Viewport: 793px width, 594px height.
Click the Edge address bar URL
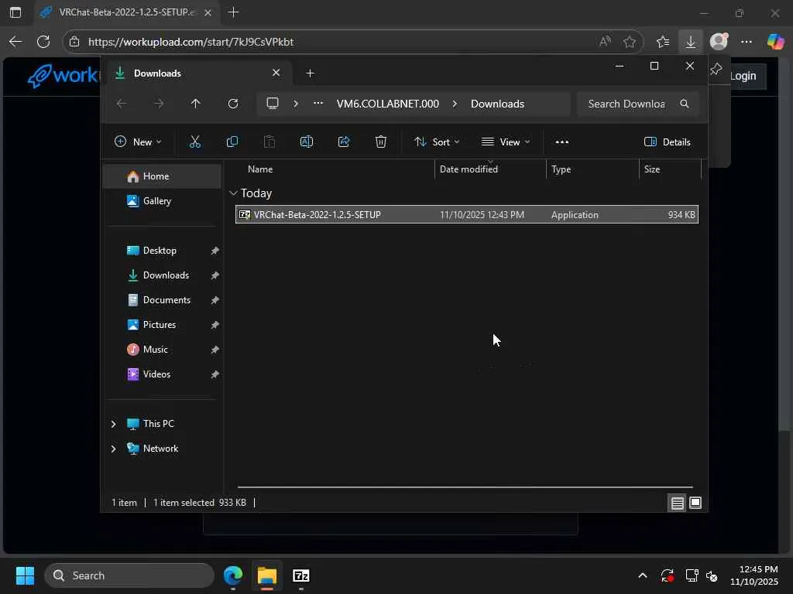tap(191, 42)
